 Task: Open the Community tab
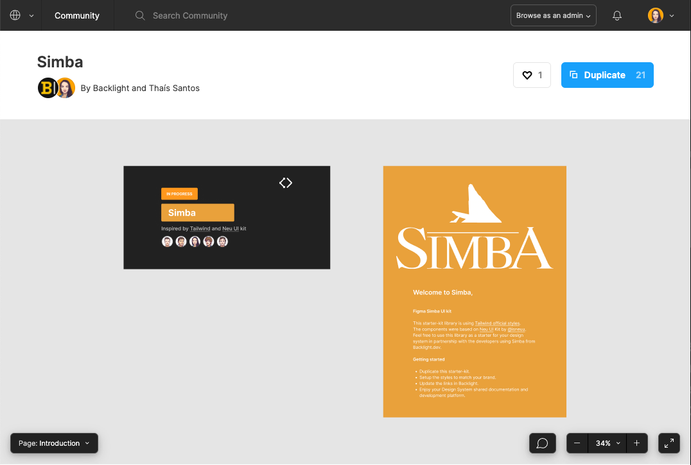point(77,15)
